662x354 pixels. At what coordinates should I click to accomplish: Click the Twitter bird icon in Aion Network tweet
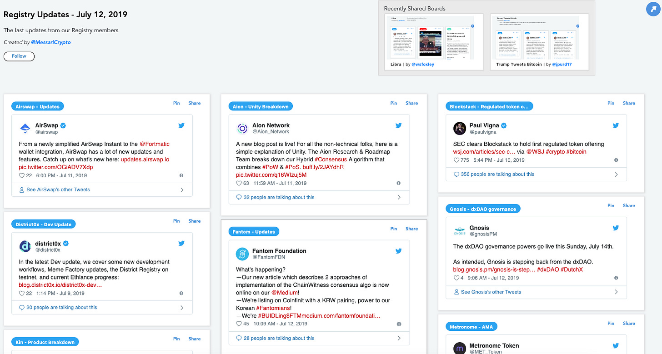click(399, 125)
